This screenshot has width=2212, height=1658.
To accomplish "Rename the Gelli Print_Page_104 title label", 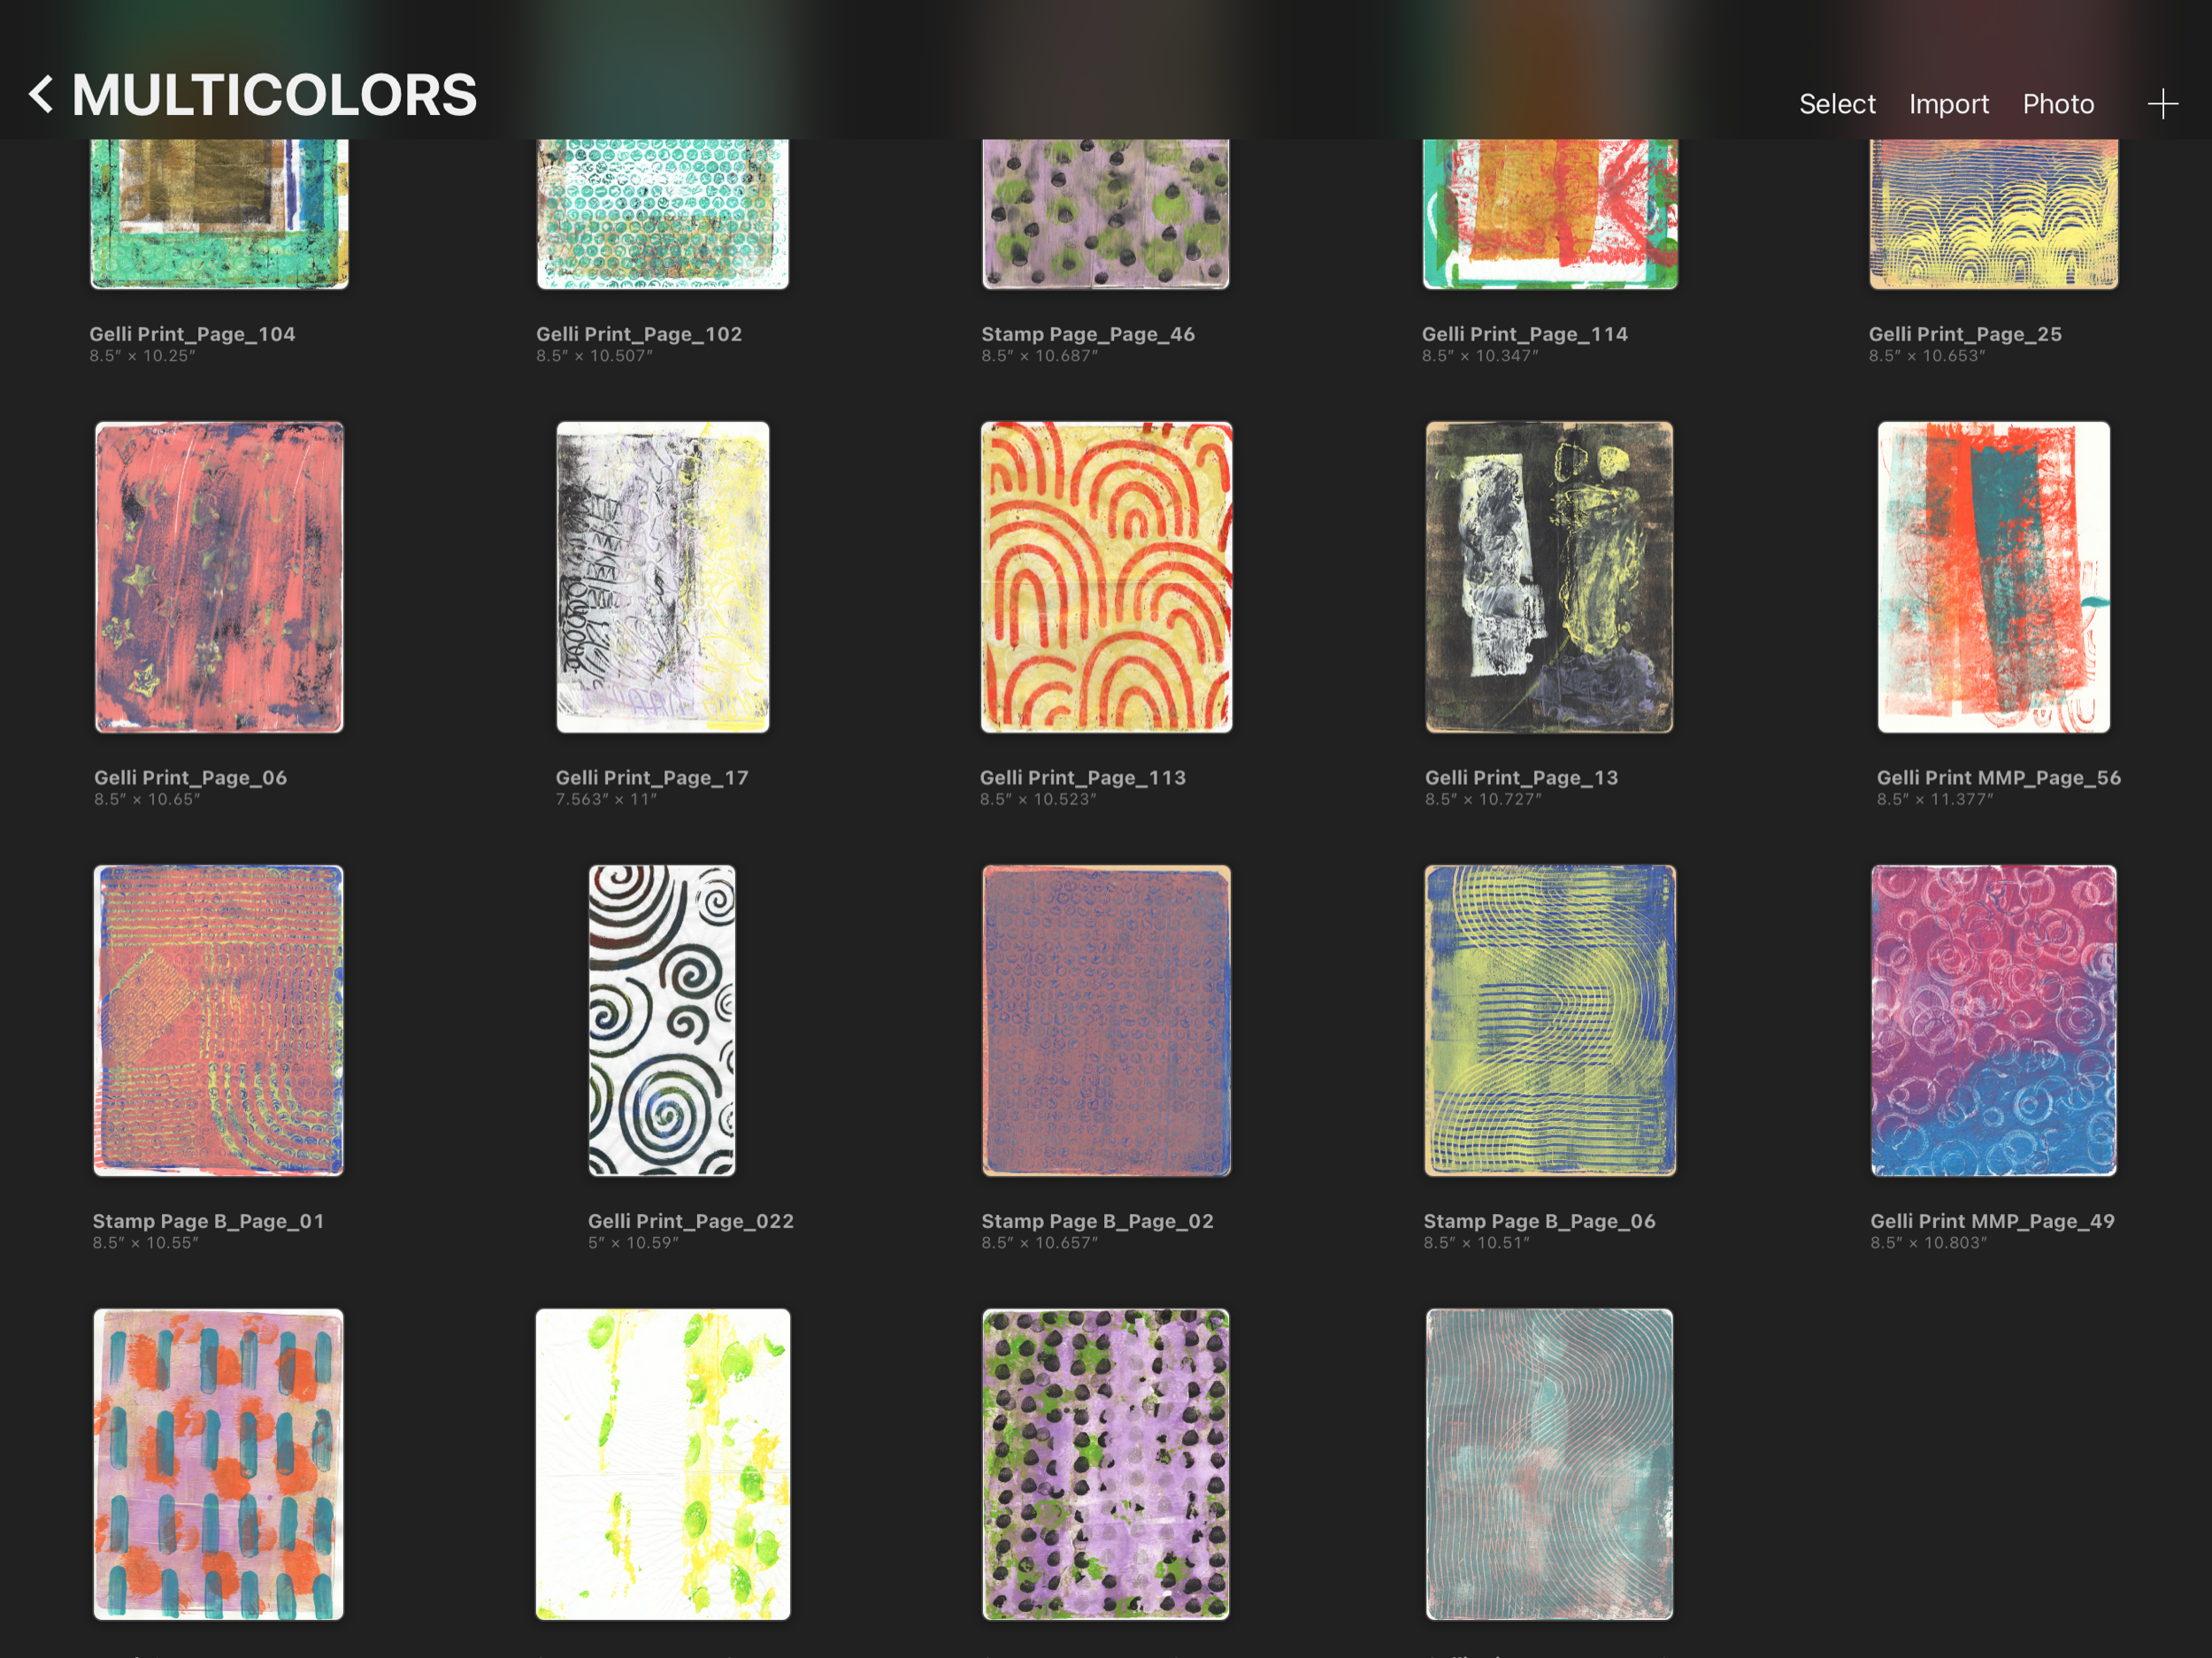I will click(x=192, y=334).
